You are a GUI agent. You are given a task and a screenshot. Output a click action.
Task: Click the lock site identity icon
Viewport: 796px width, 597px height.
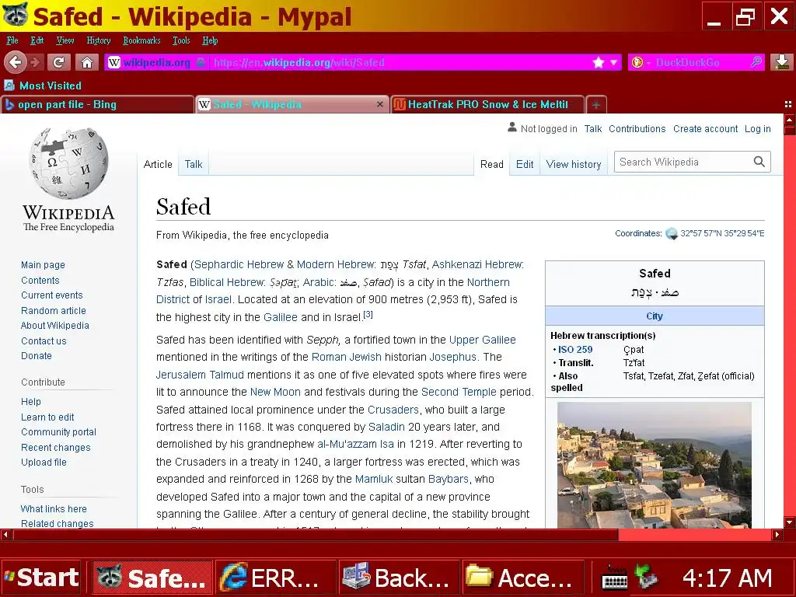coord(201,62)
